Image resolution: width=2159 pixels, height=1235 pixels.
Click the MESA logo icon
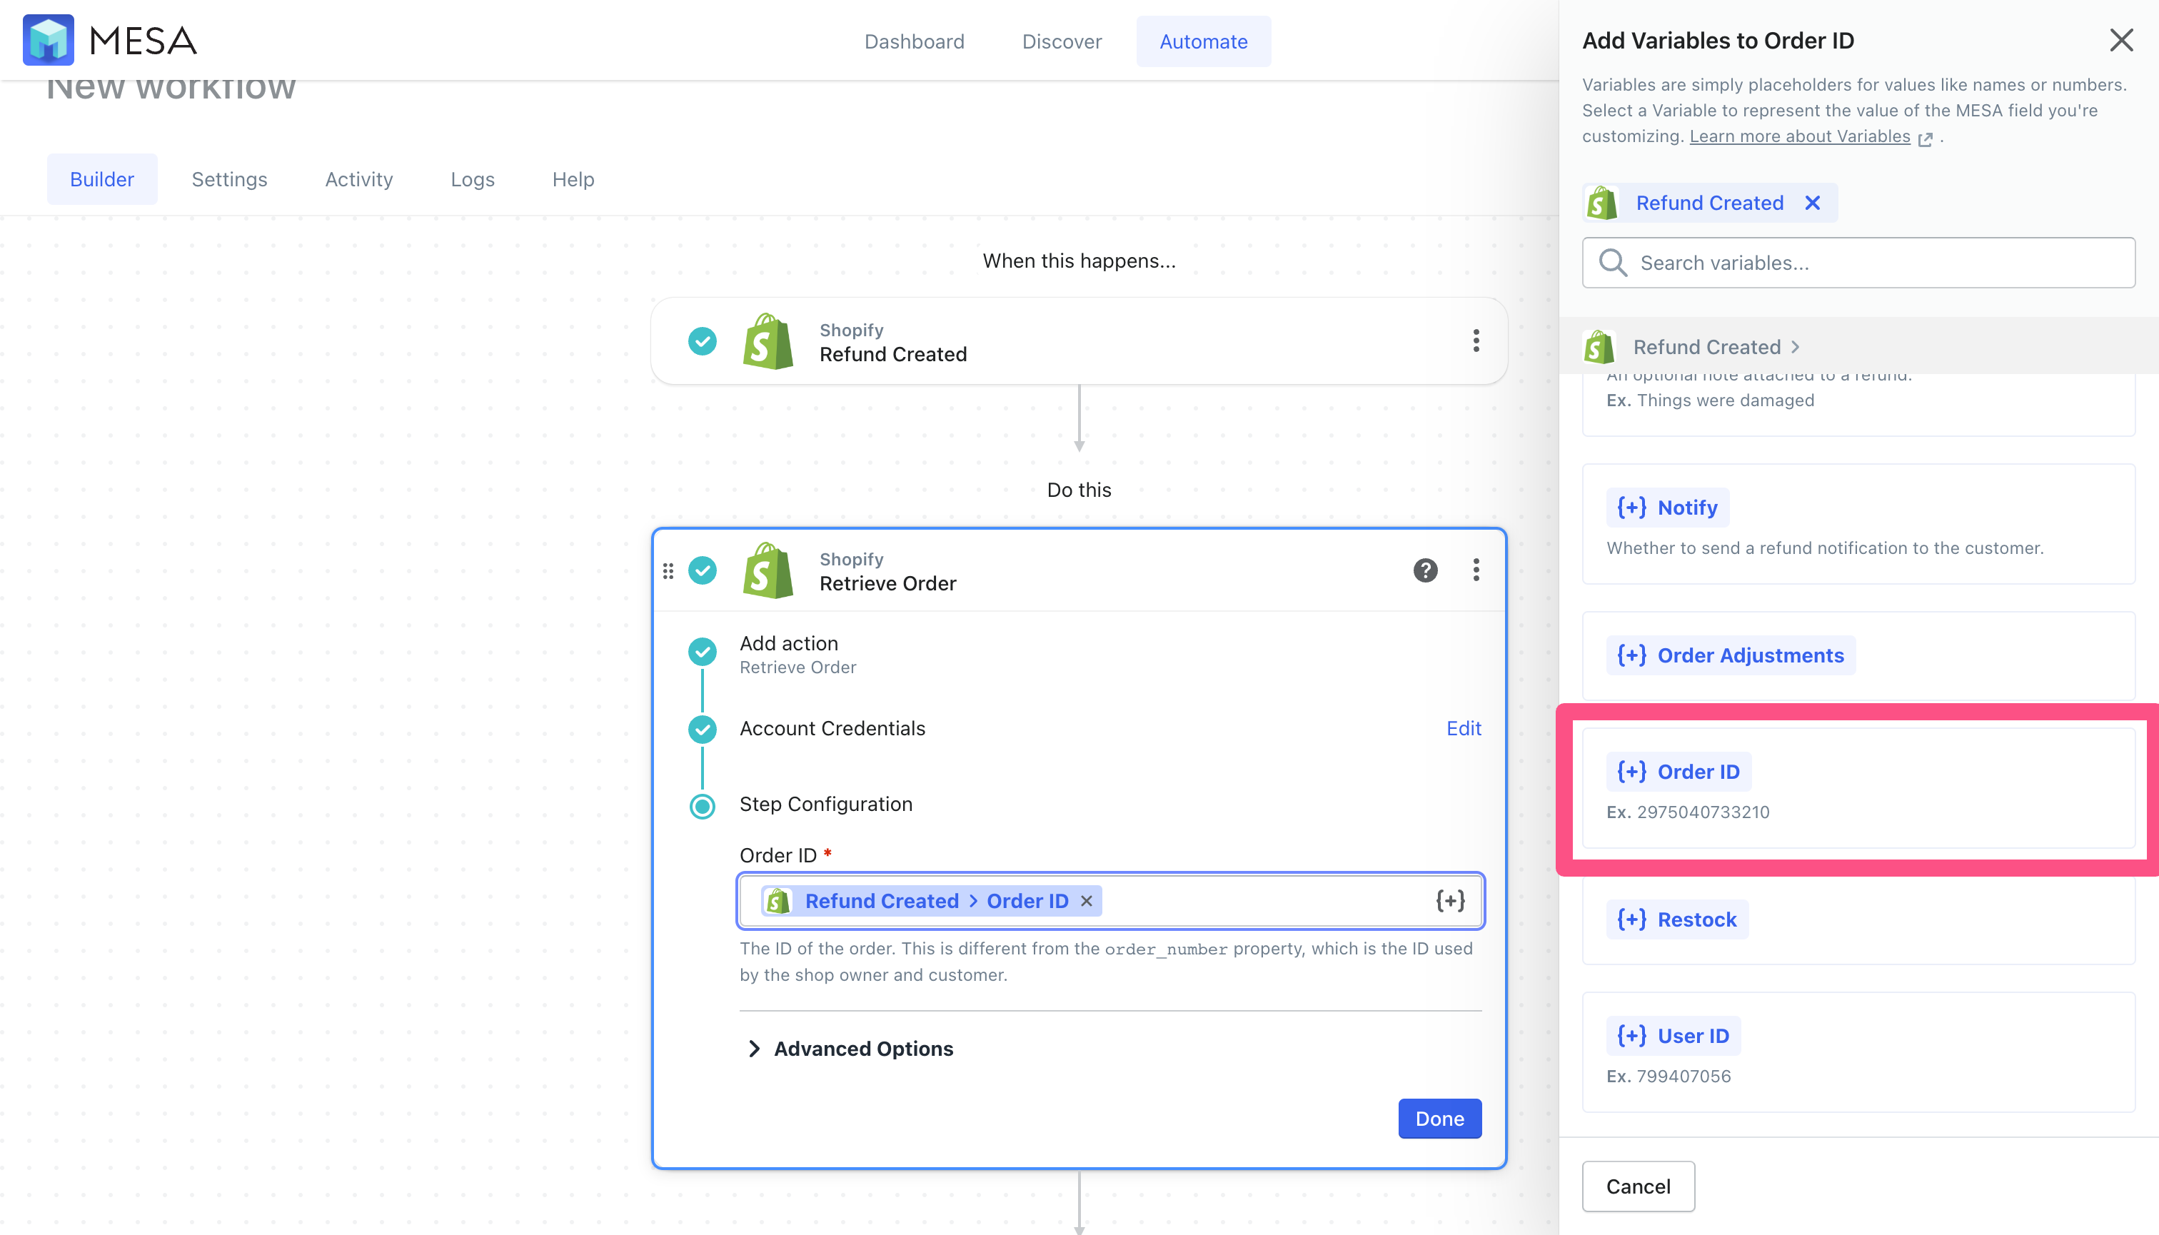click(49, 40)
